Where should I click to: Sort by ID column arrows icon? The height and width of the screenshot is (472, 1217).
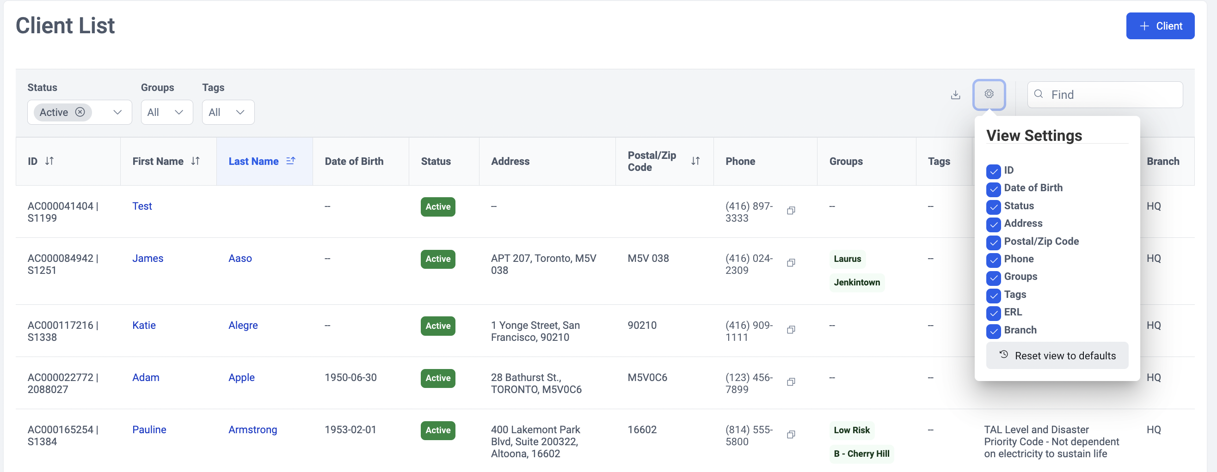[x=49, y=162]
